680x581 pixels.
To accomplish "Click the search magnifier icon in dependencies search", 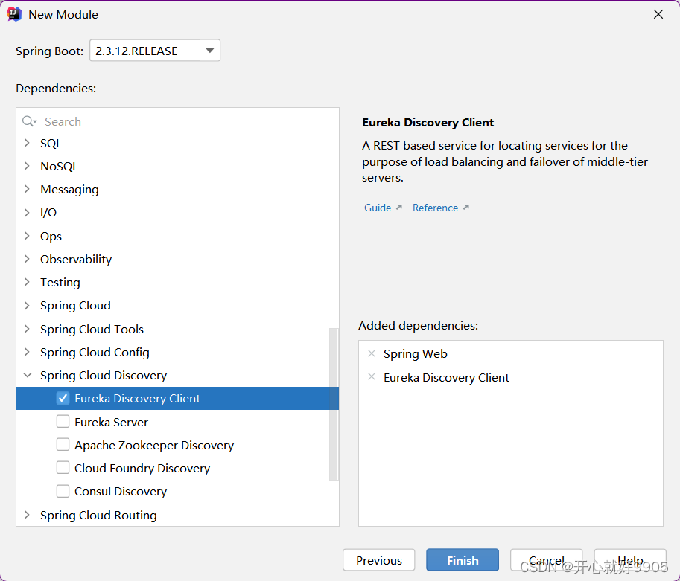I will pos(27,121).
